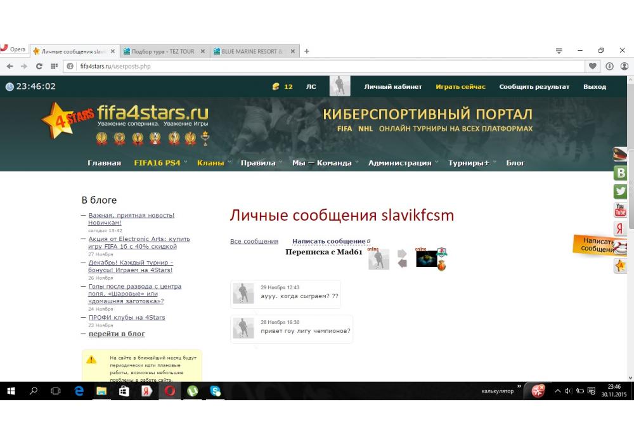Click the officer cap sidebar icon
The height and width of the screenshot is (444, 634).
(x=620, y=155)
